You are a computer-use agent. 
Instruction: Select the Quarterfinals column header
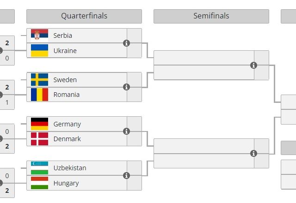tap(84, 16)
